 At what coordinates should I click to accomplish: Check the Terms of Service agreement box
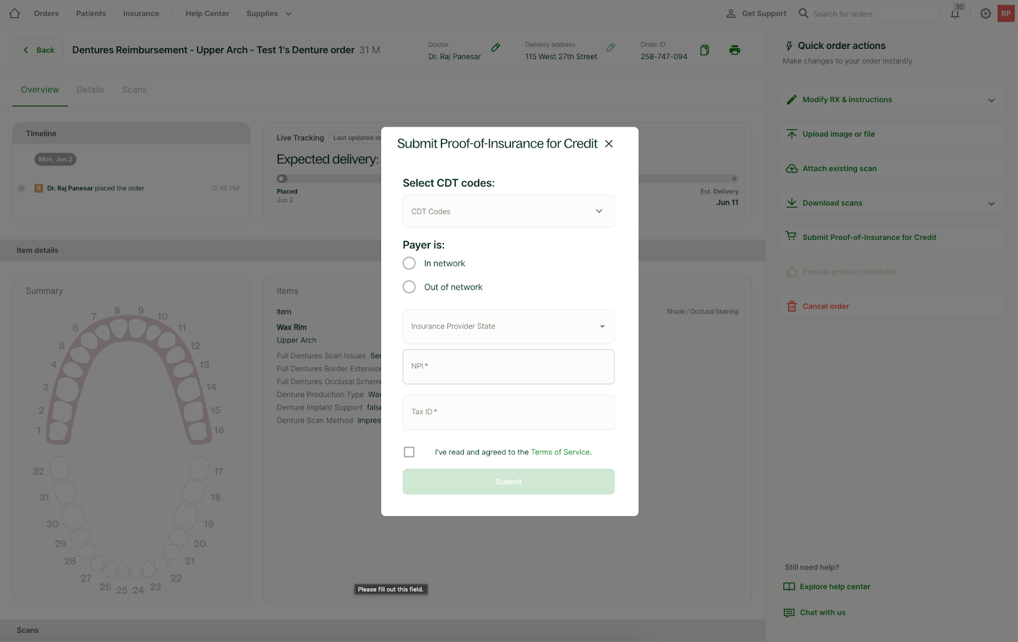click(409, 452)
